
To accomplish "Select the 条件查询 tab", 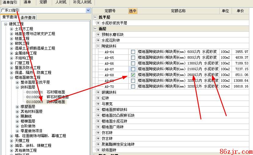I will (28, 18).
